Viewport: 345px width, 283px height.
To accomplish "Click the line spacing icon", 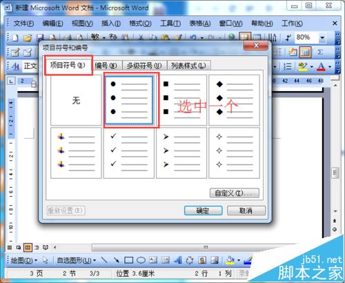I will 287,67.
